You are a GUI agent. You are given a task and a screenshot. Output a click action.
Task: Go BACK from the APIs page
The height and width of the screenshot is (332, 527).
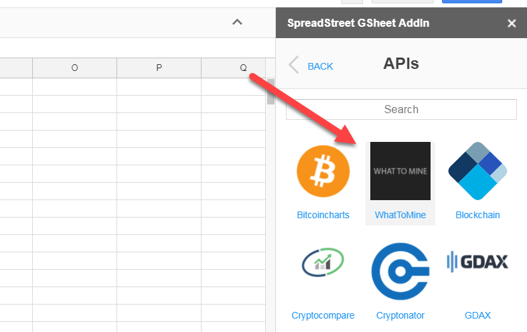tap(320, 66)
